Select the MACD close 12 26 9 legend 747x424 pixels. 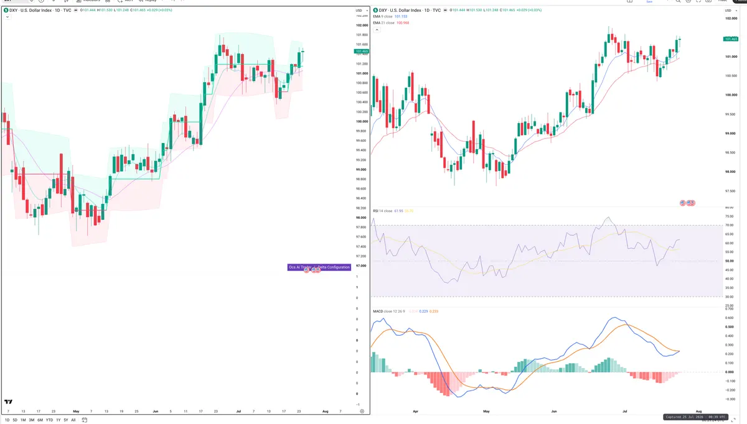pyautogui.click(x=388, y=311)
